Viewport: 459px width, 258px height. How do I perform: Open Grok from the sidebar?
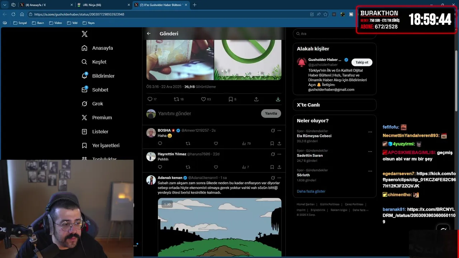(92, 104)
